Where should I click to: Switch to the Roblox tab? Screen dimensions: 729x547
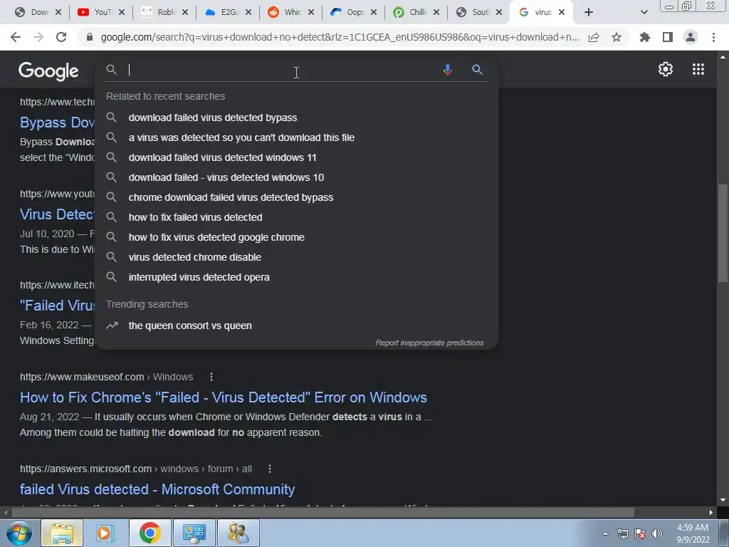tap(158, 12)
